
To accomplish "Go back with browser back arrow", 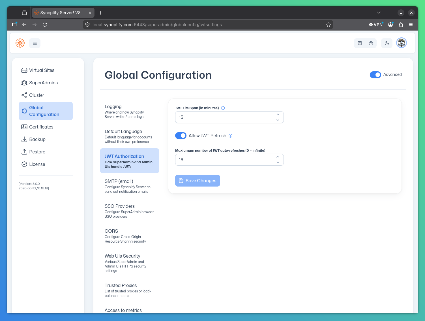I will click(x=24, y=25).
